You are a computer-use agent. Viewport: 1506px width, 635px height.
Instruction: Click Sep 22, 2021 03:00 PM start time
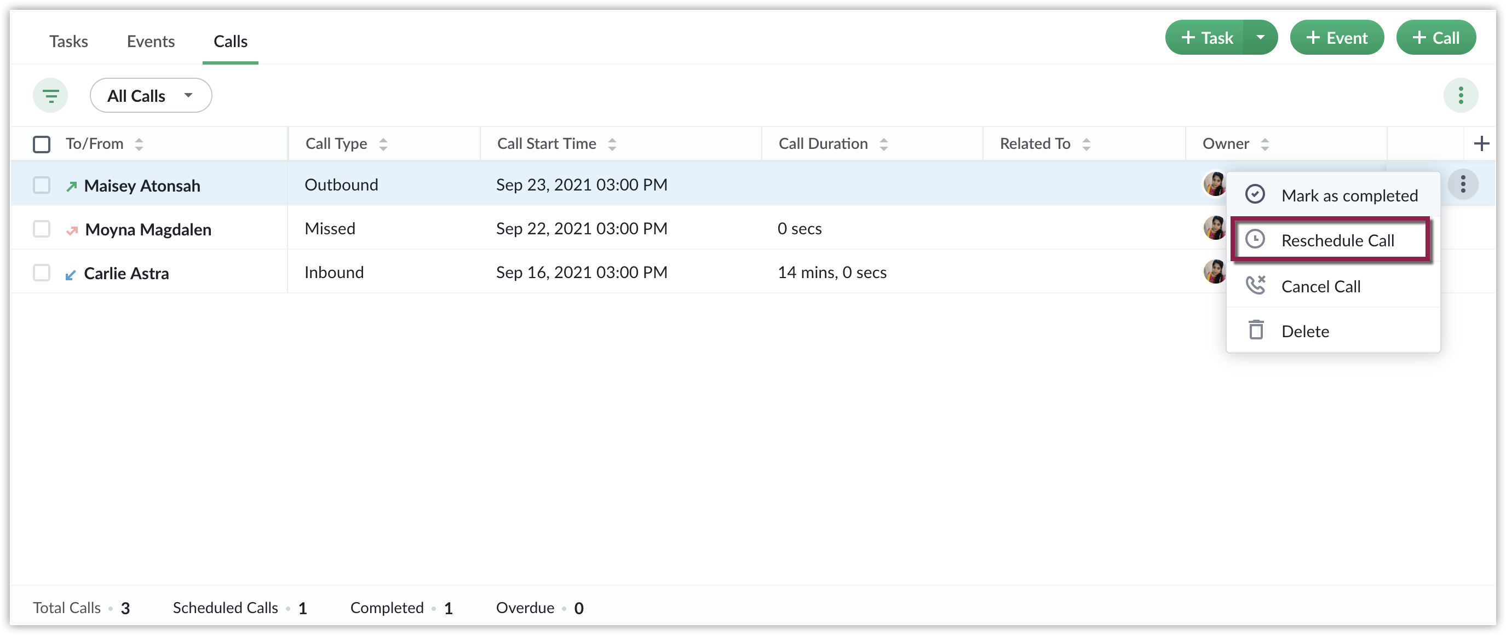(581, 228)
